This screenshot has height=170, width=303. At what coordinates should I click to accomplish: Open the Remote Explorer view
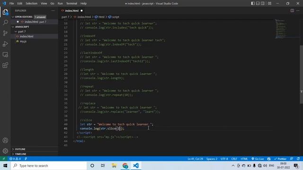(5, 55)
